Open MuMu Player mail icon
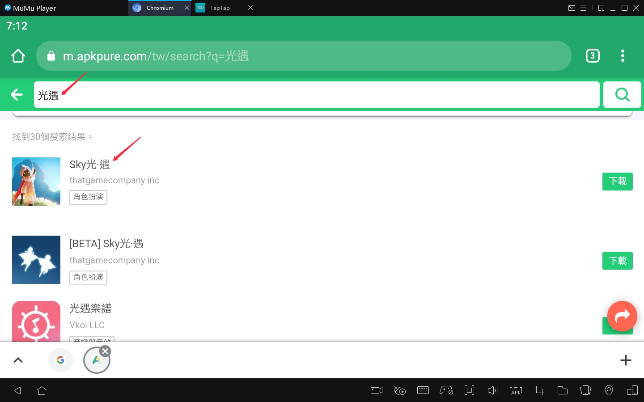Image resolution: width=644 pixels, height=402 pixels. click(572, 8)
